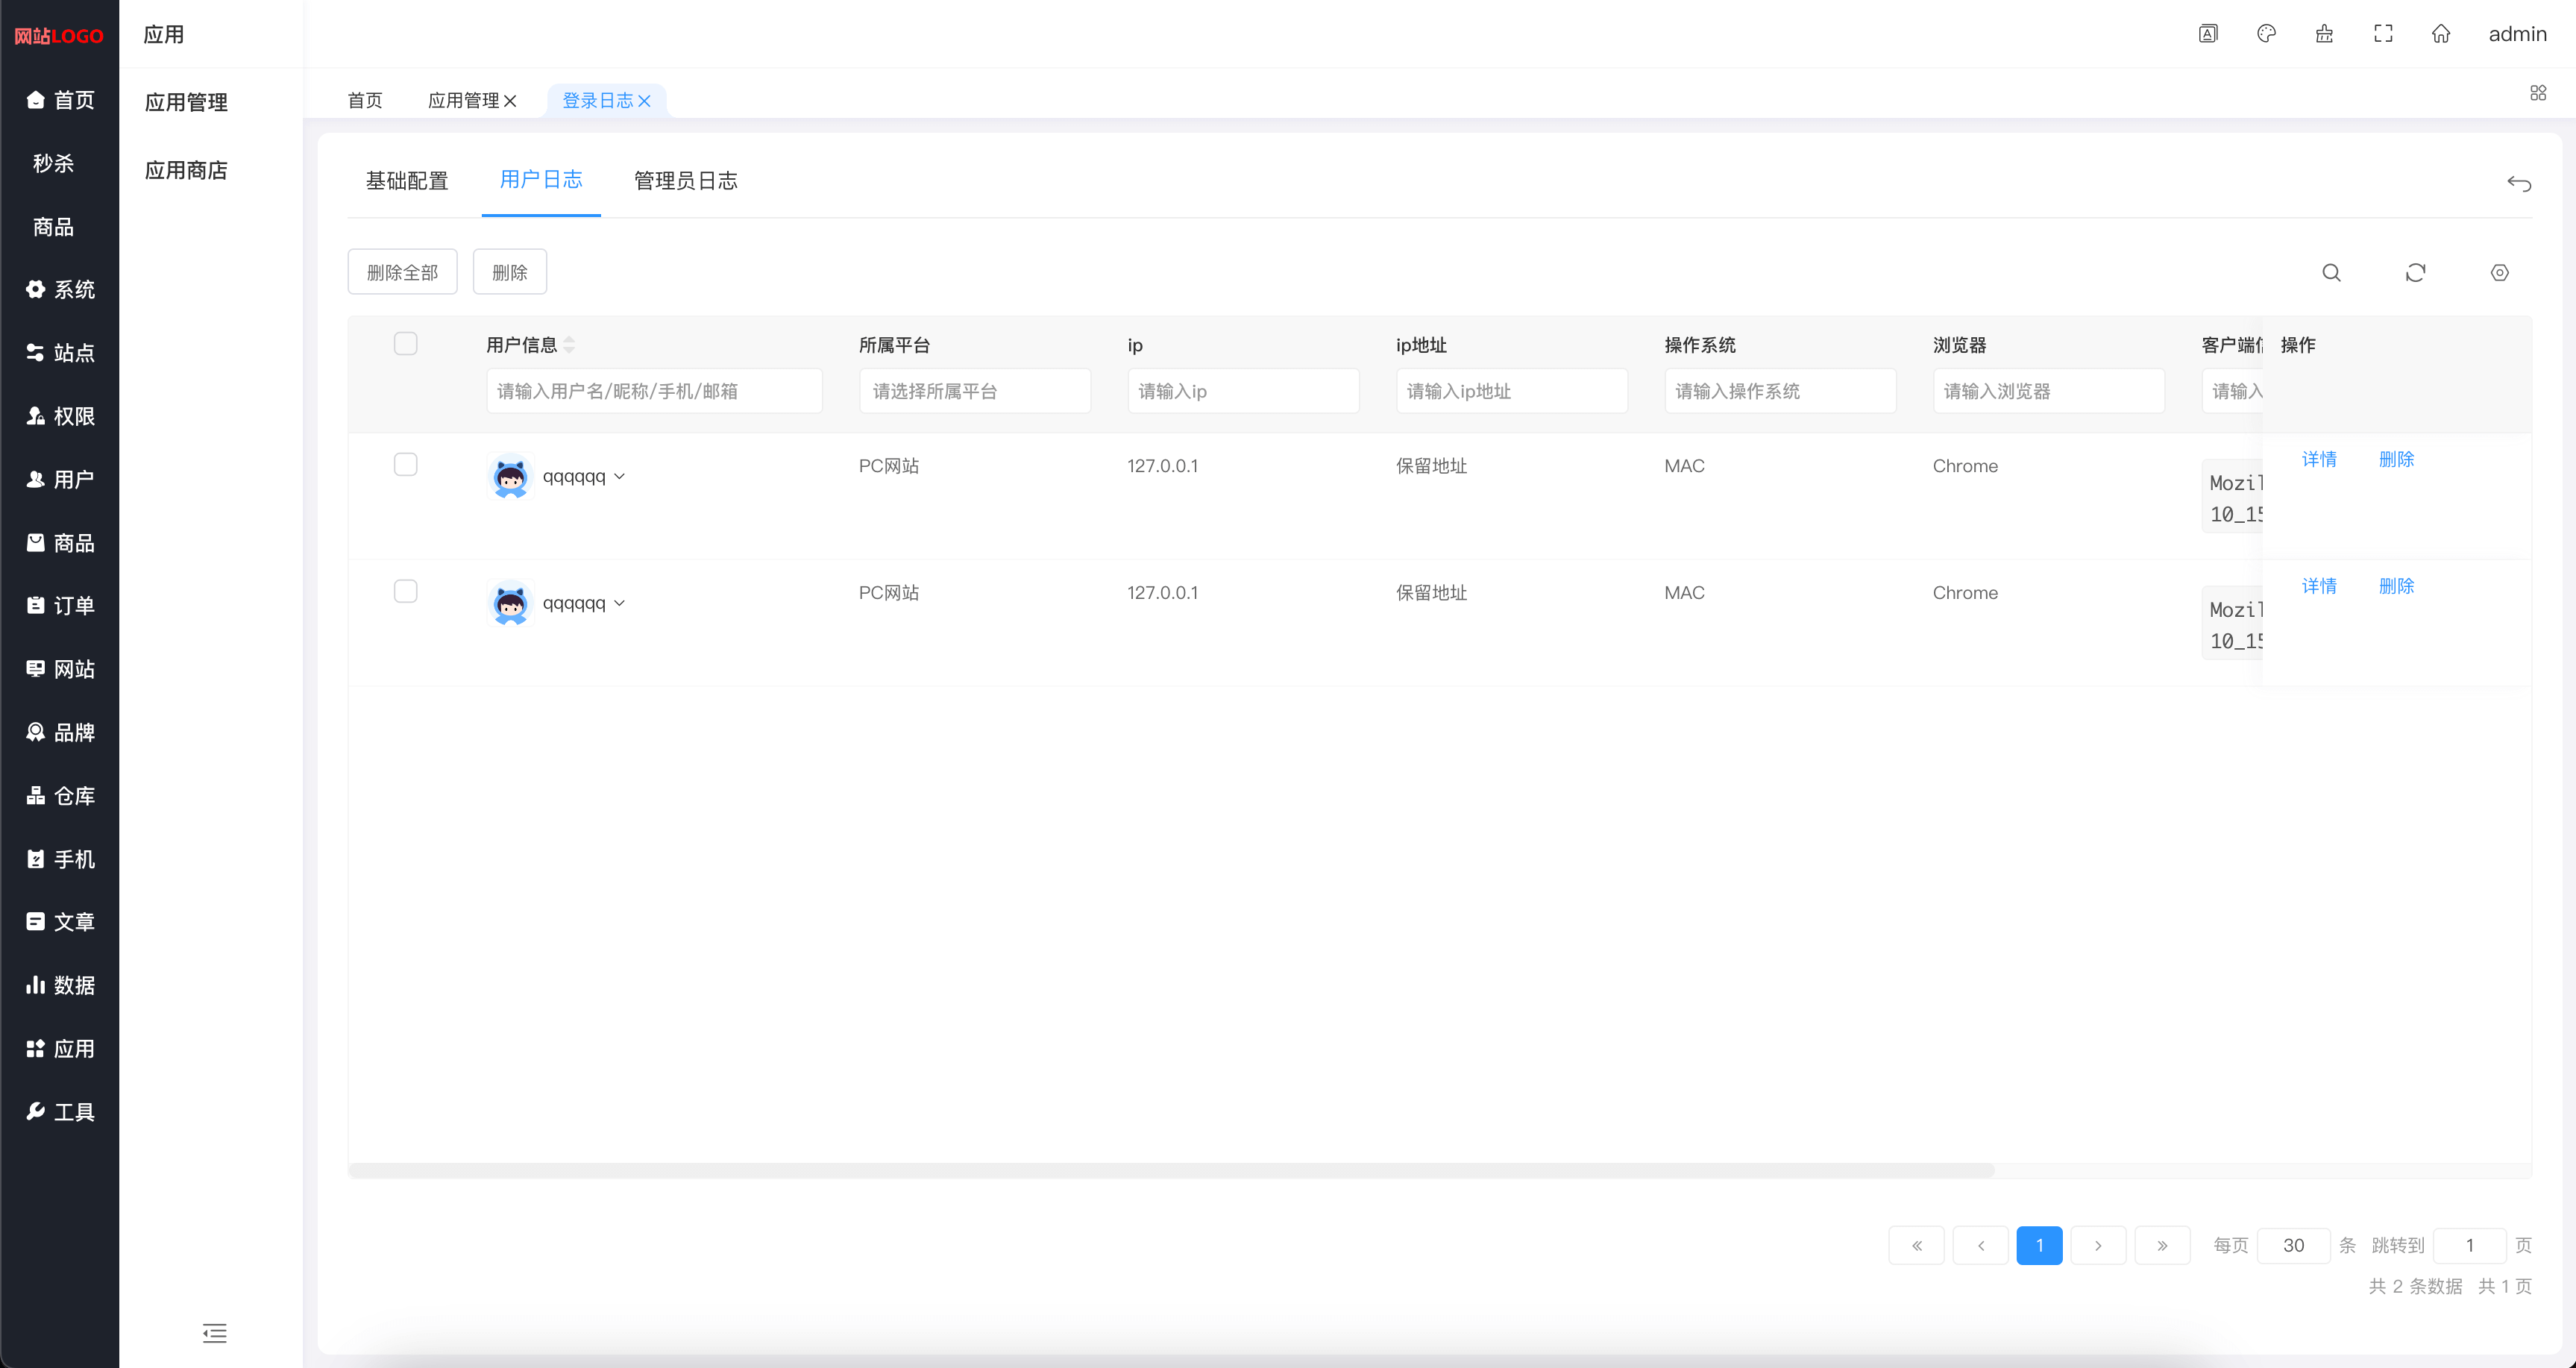Click the home icon in top bar
This screenshot has width=2576, height=1368.
tap(2441, 34)
